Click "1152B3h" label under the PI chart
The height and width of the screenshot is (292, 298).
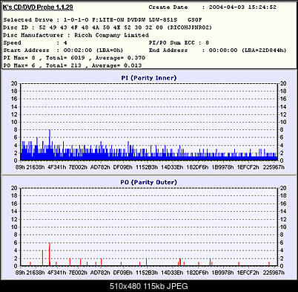click(147, 167)
